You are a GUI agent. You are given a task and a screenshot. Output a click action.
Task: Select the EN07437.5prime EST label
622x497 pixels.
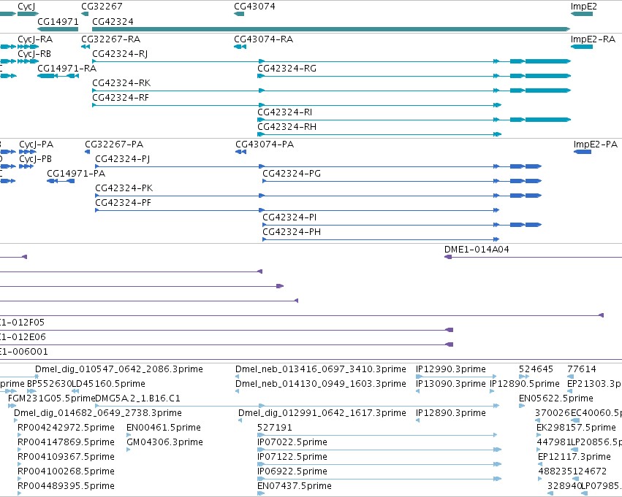click(x=295, y=486)
